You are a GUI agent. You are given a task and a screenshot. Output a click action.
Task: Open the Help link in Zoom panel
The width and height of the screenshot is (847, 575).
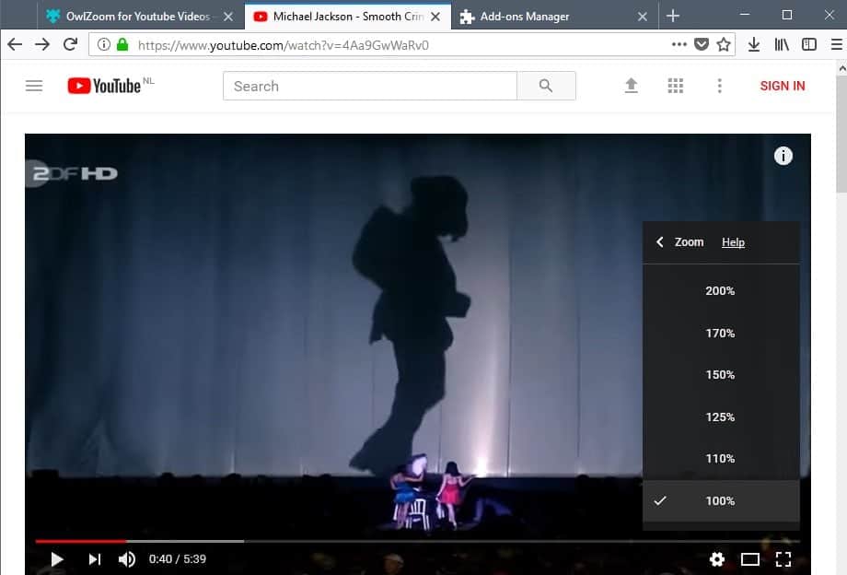coord(733,241)
